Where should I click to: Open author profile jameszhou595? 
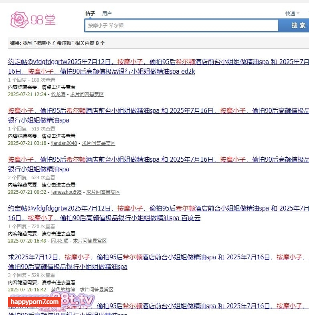66,192
